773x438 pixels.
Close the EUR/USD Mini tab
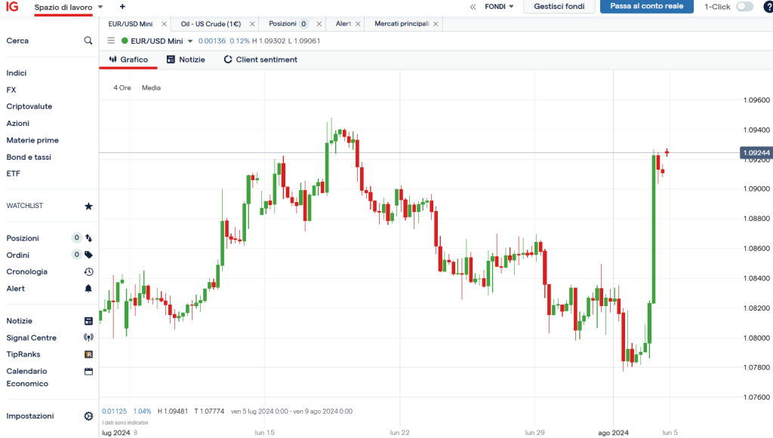click(x=164, y=23)
